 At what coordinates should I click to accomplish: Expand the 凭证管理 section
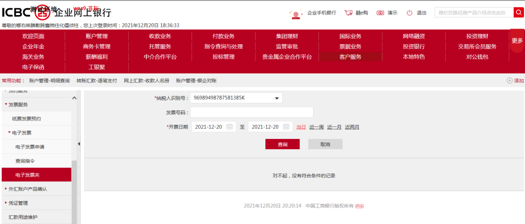coord(6,203)
